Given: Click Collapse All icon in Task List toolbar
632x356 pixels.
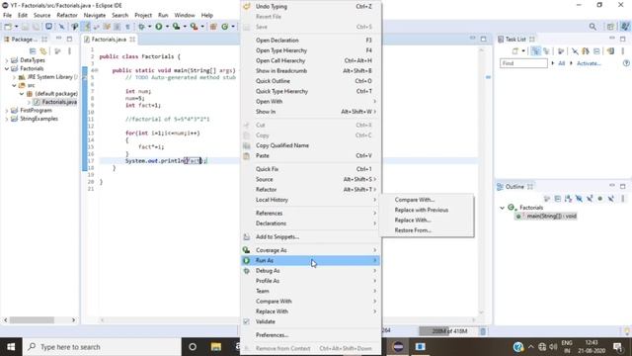Looking at the screenshot, I should (596, 51).
